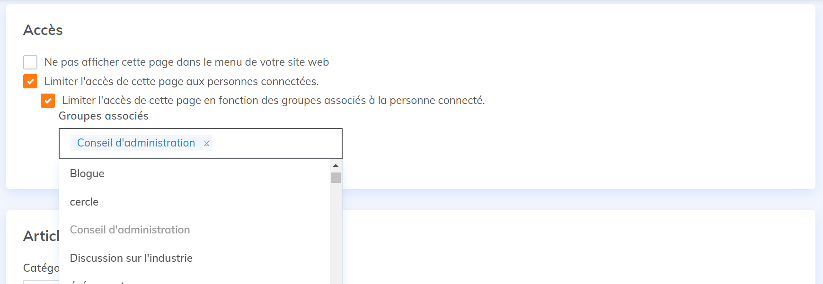Click greyed Conseil d'administration list option
Screen dimensions: 823x284
tap(130, 230)
